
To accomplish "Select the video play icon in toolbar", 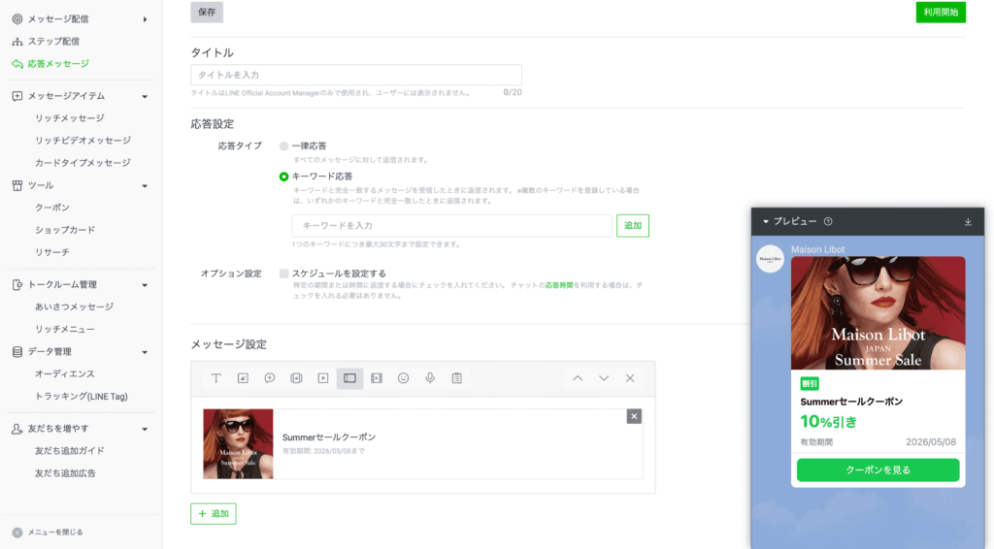I will [x=323, y=378].
